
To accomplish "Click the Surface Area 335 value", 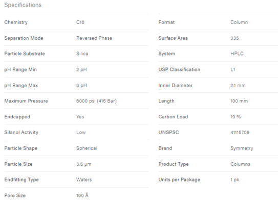I will coord(234,38).
